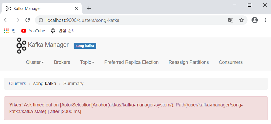Open the apps grid shortcut in bookmarks bar
271x124 pixels.
coord(6,31)
